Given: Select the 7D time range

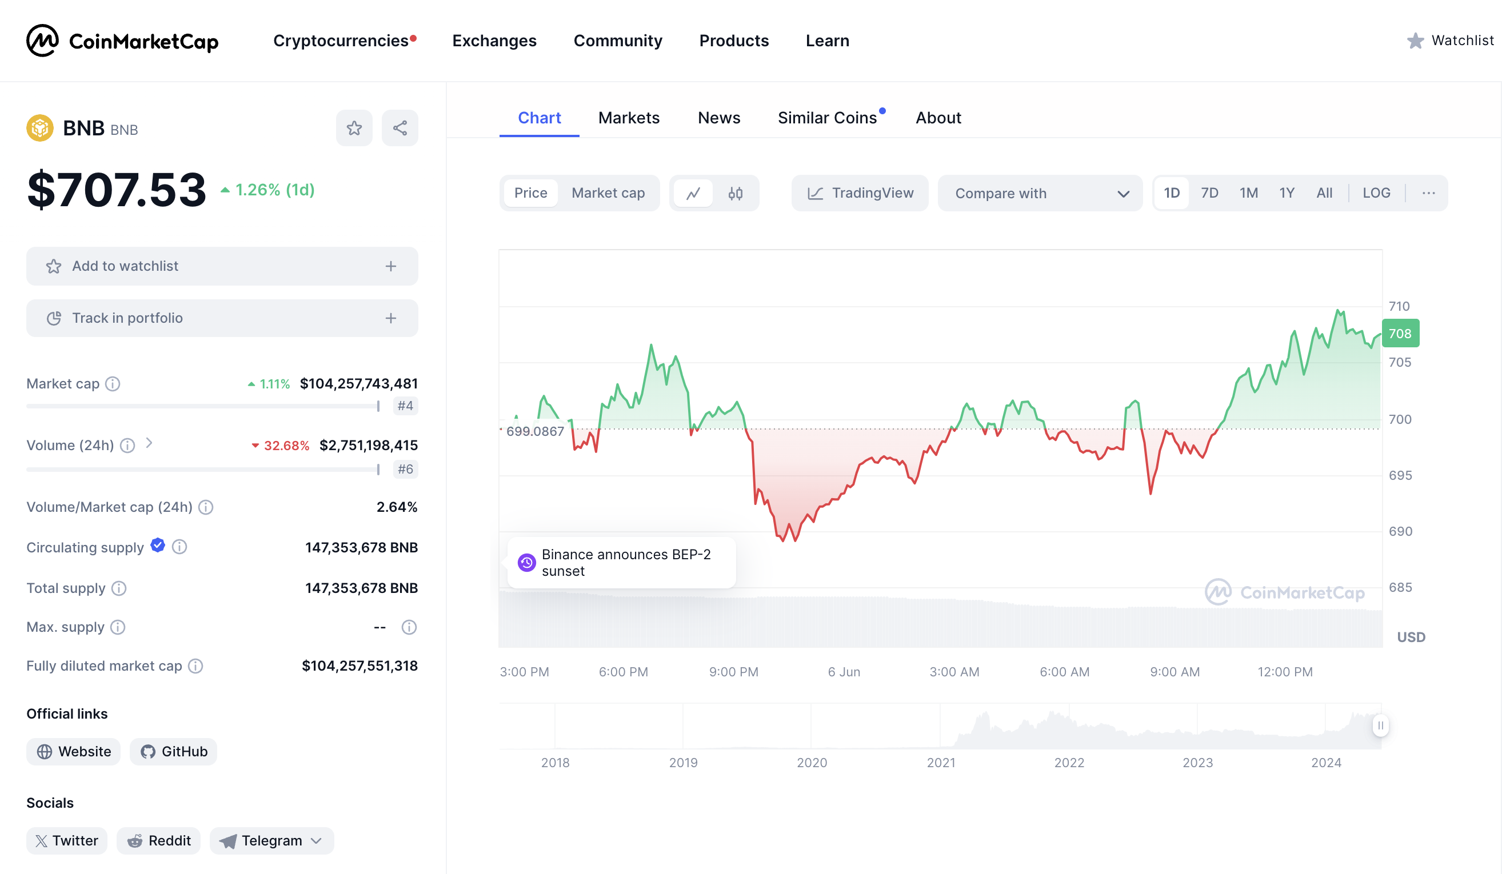Looking at the screenshot, I should pos(1209,193).
